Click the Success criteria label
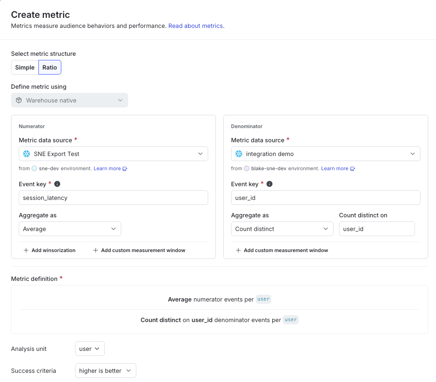436x382 pixels. point(33,371)
